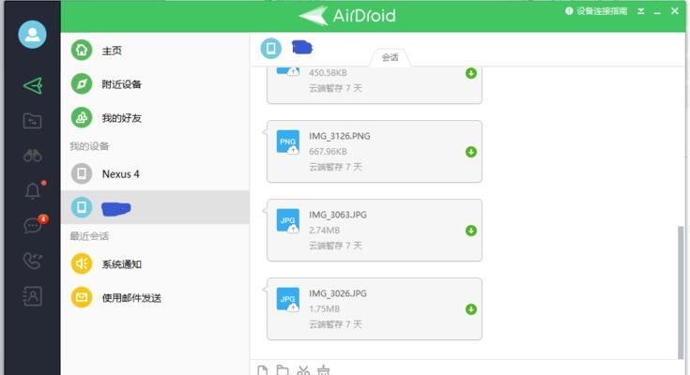Open 使用邮件发送 send by email
Image resolution: width=690 pixels, height=375 pixels.
[155, 297]
